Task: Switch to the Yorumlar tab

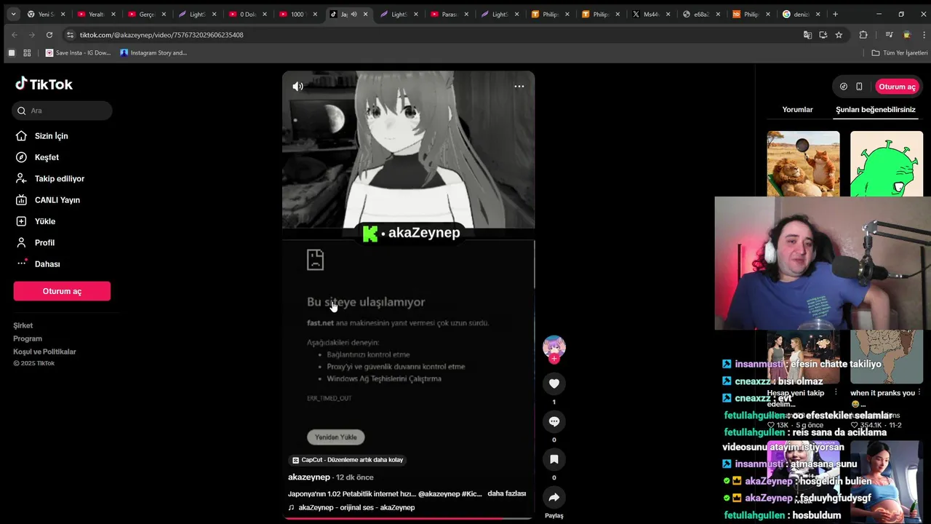Action: coord(797,109)
